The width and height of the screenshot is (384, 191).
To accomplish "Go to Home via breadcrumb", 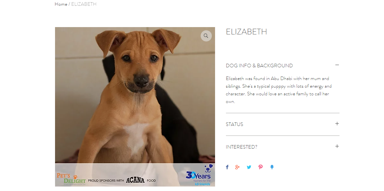I will tap(61, 4).
